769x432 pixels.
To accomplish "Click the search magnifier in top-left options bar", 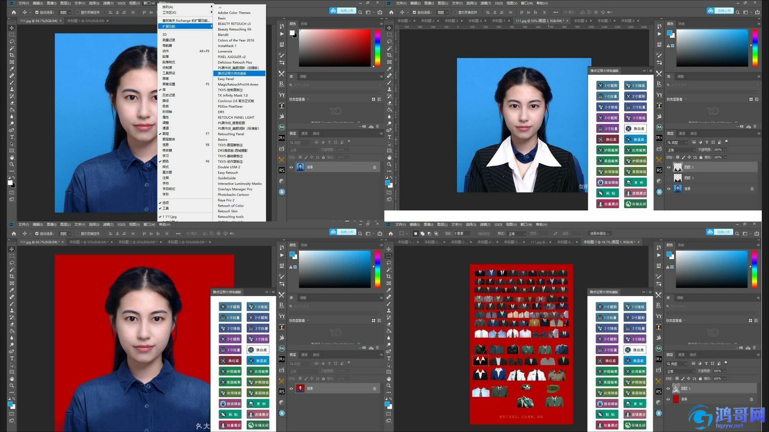I will click(360, 12).
